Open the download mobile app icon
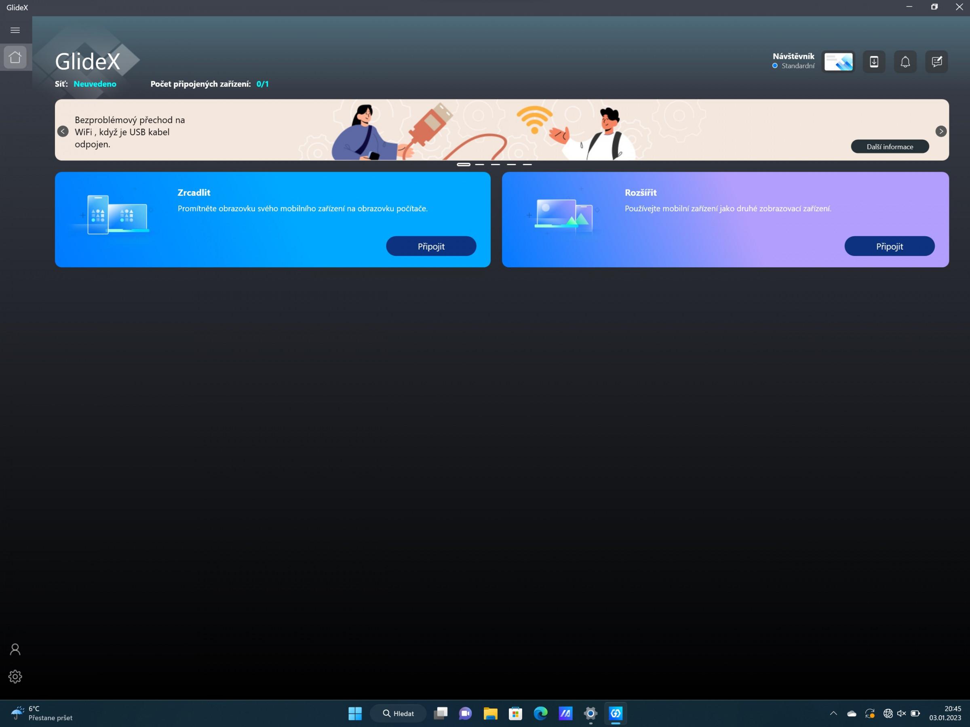Viewport: 970px width, 727px height. (874, 62)
